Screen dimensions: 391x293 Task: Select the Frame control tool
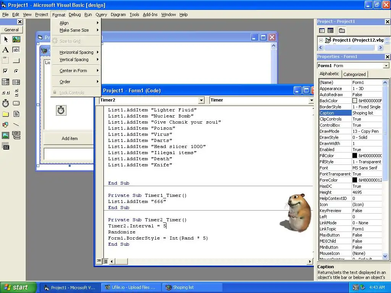5,61
